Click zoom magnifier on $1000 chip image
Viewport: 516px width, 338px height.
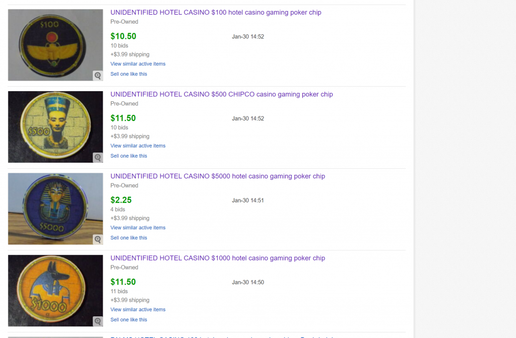click(x=98, y=321)
